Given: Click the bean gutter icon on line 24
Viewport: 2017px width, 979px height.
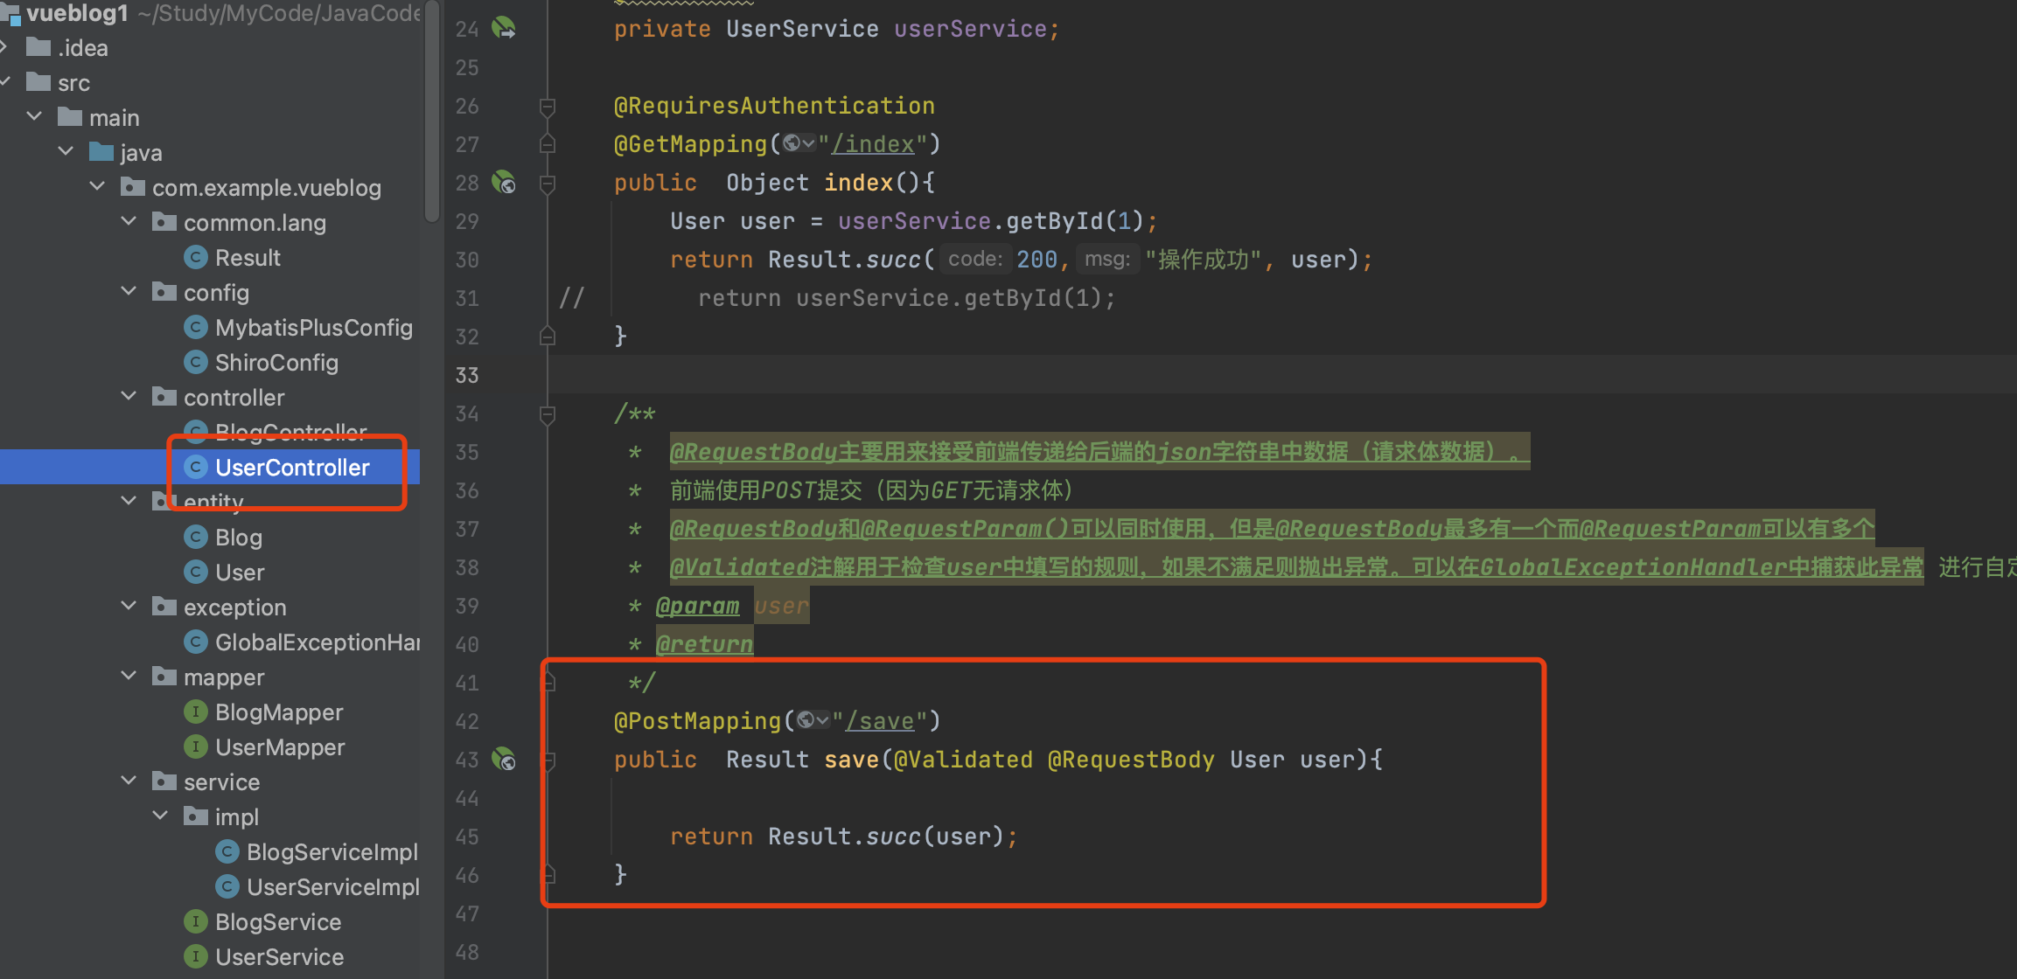Looking at the screenshot, I should (504, 28).
